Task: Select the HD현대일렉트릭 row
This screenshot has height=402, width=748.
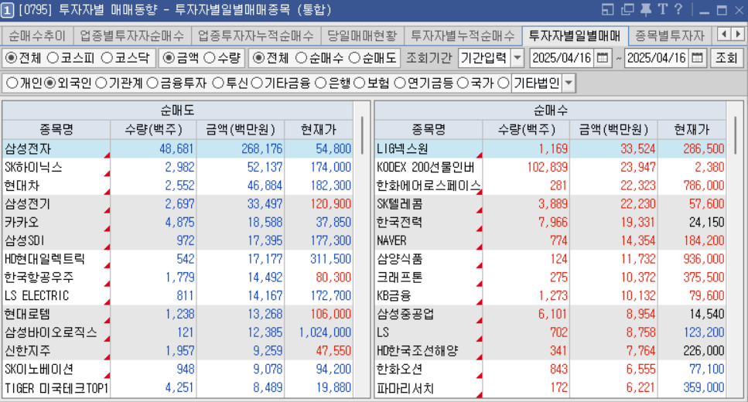Action: tap(177, 259)
